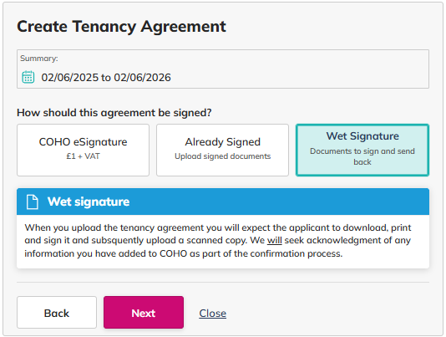
Task: Click the Summary: label
Action: (x=39, y=59)
